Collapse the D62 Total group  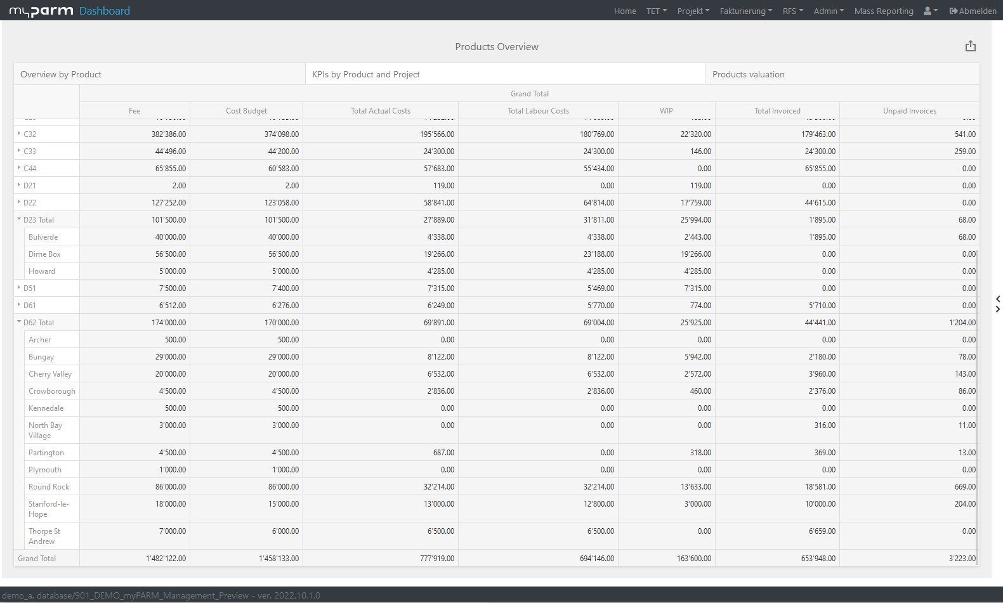click(19, 322)
